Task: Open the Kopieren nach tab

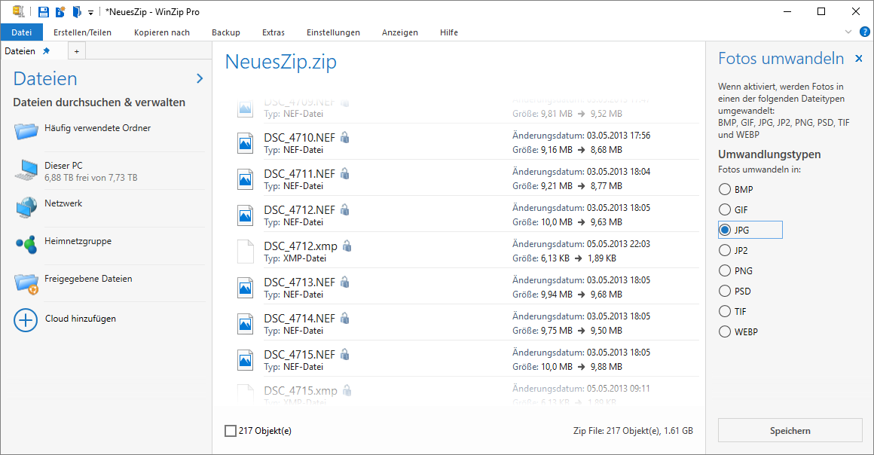Action: pyautogui.click(x=162, y=32)
